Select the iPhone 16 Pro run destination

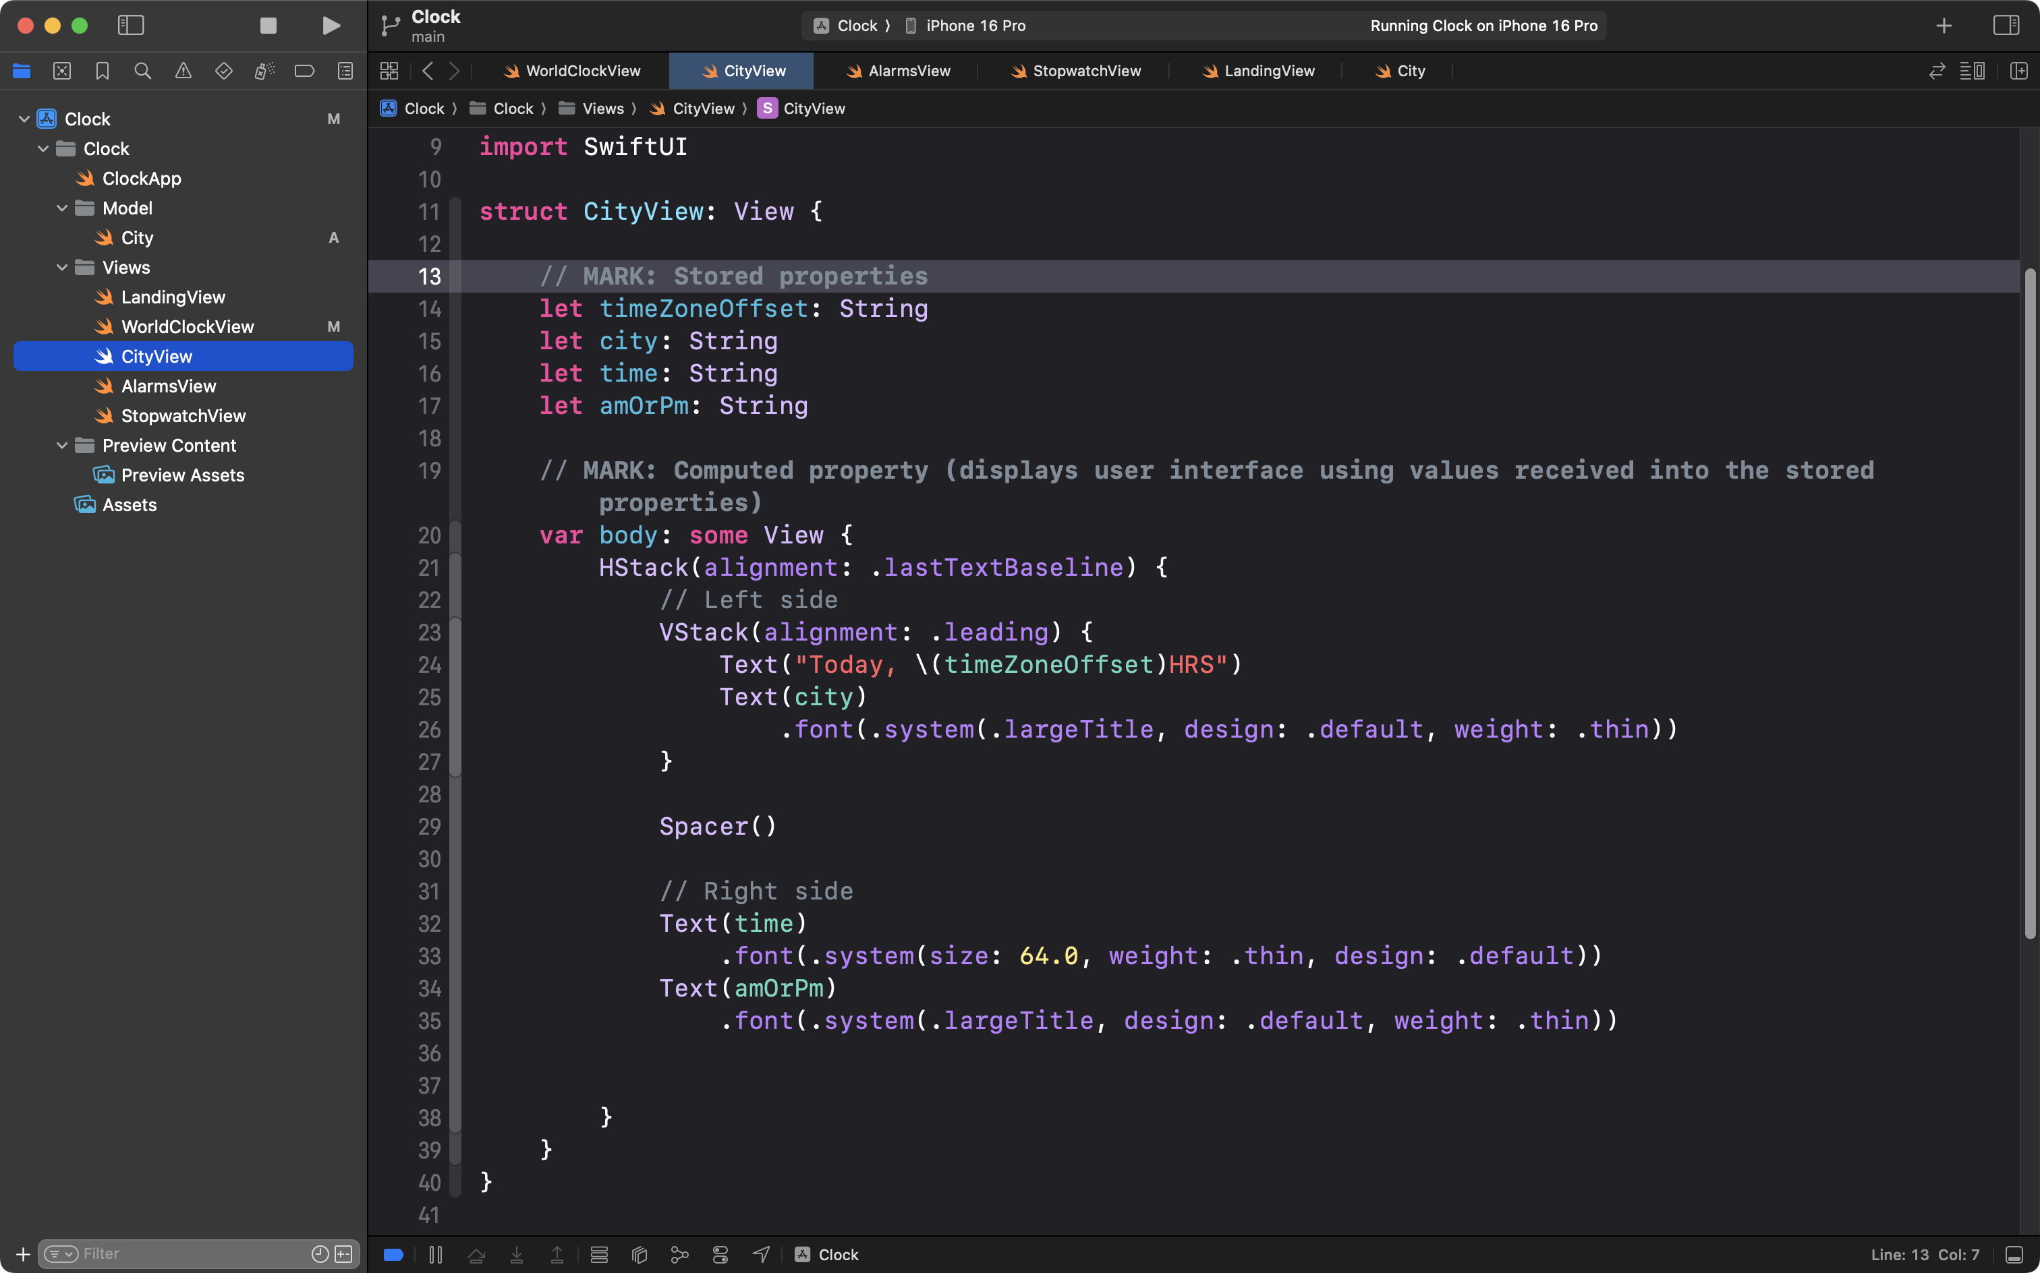975,25
